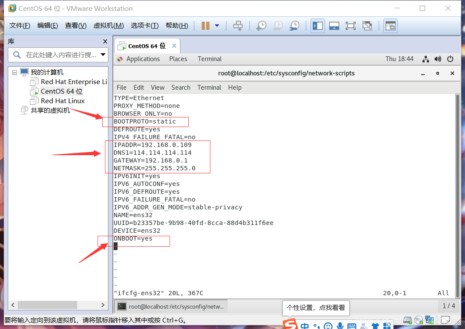Click the BOOTPROTO=static line
This screenshot has width=465, height=329.
(x=145, y=121)
